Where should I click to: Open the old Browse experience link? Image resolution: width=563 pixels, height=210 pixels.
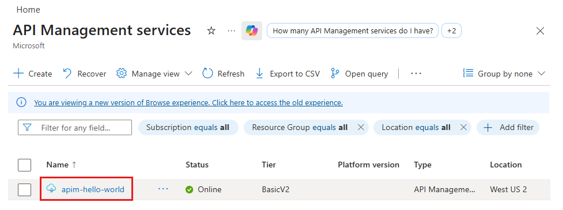click(x=188, y=103)
